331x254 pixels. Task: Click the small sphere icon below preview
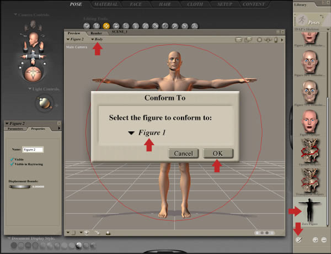(108, 233)
